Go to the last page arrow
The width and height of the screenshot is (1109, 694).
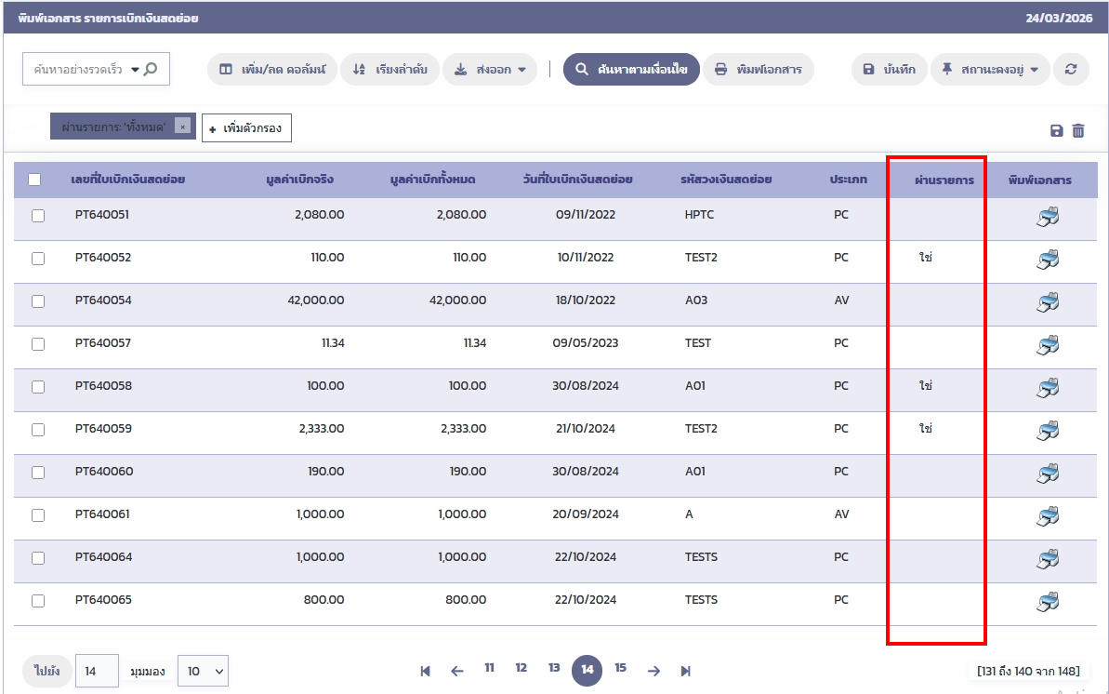(686, 671)
